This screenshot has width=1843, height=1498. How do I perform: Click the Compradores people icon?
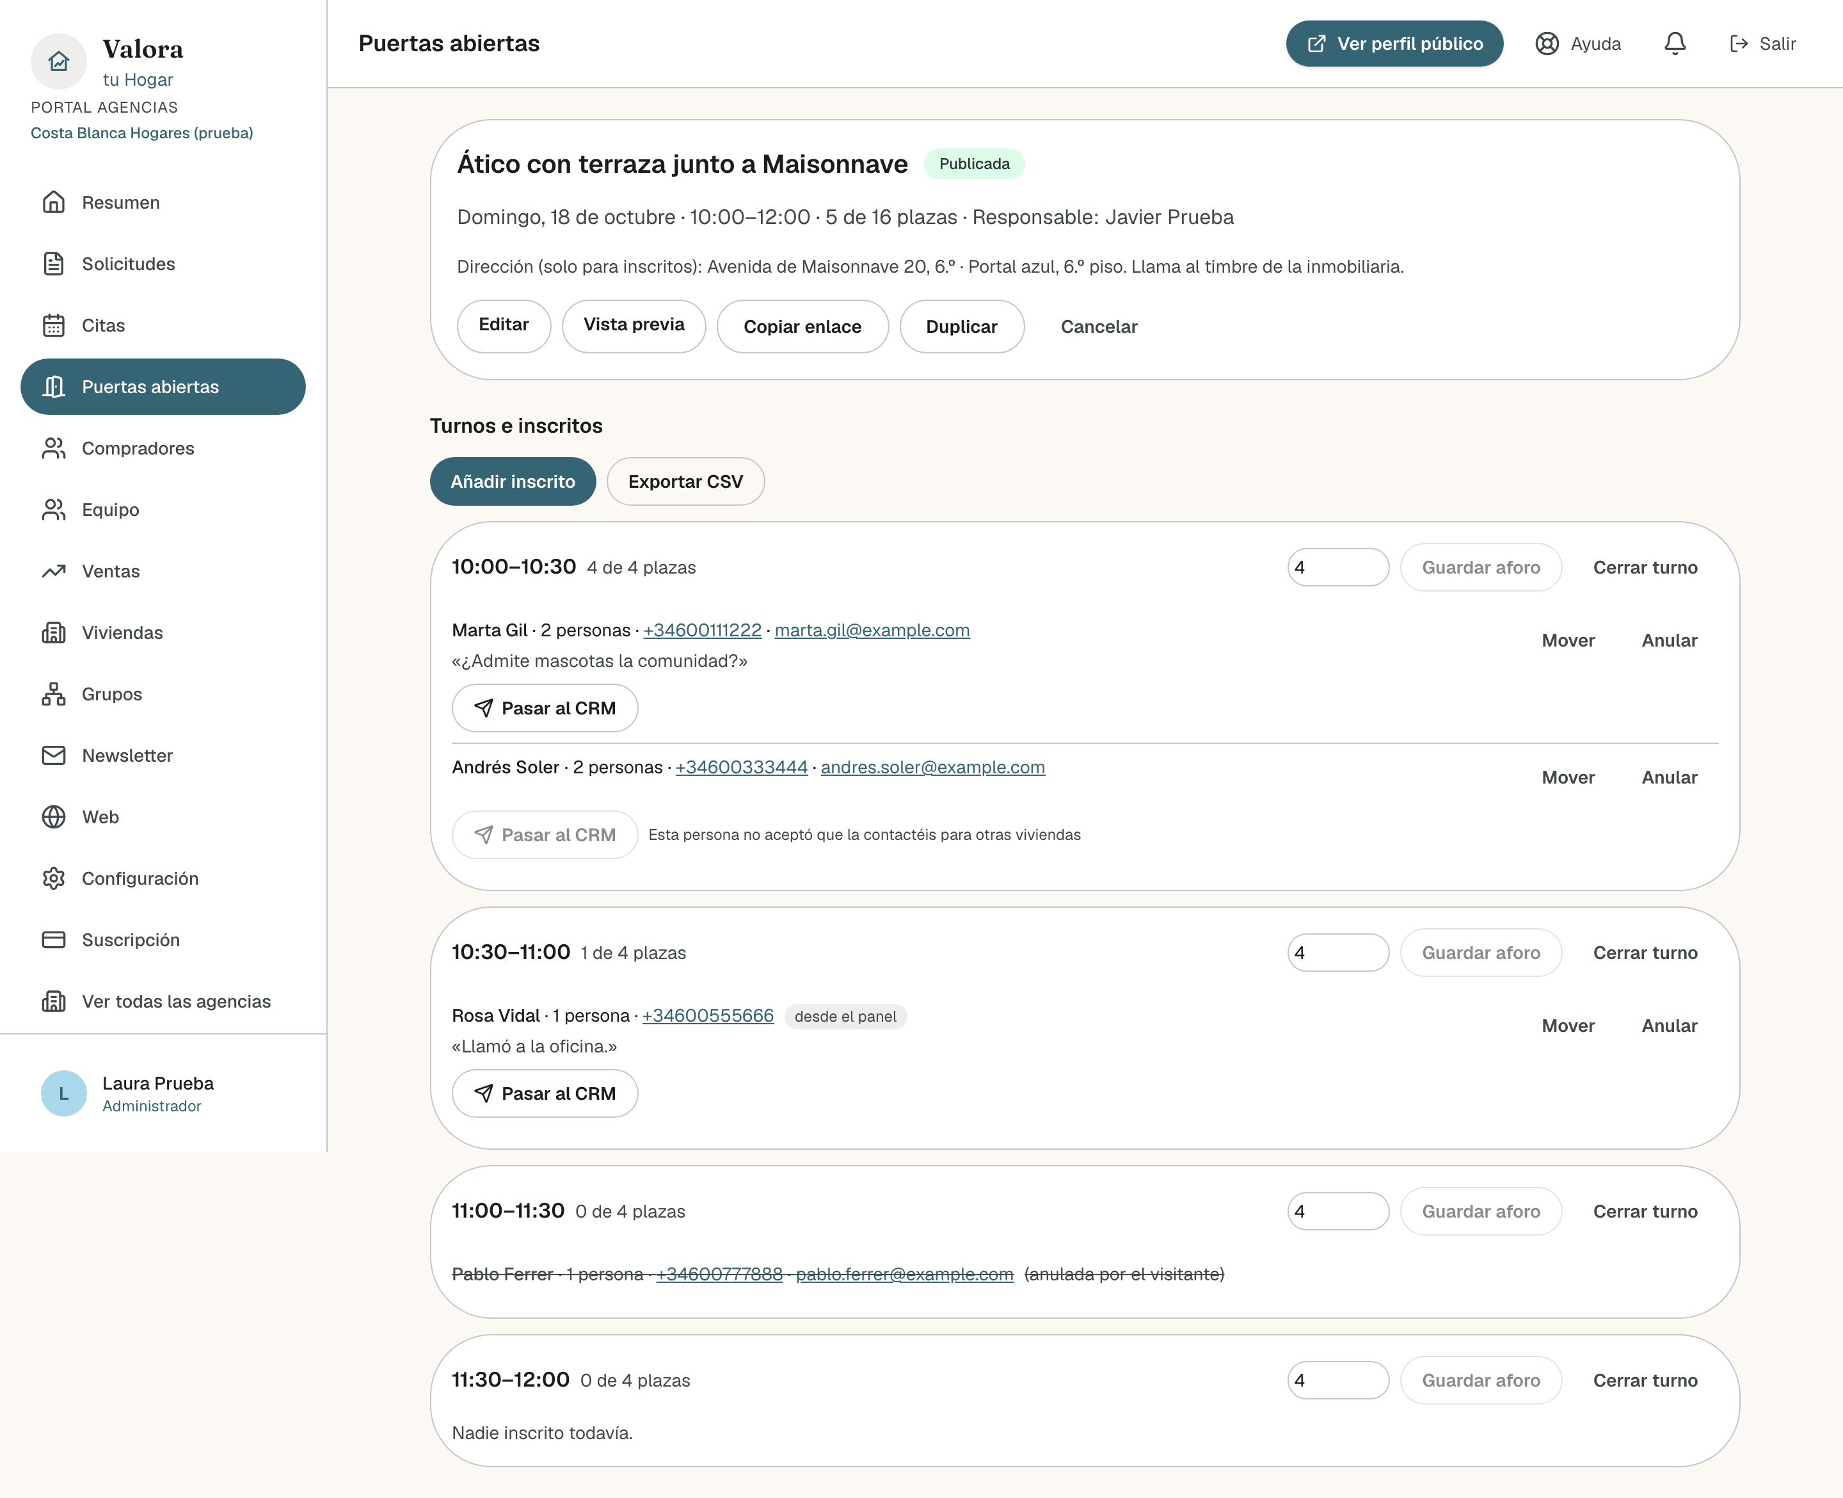54,448
